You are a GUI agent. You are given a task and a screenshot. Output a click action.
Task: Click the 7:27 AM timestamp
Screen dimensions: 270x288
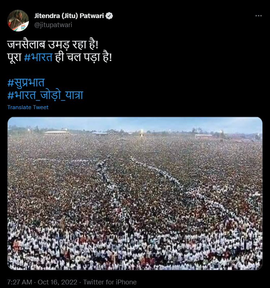pos(20,282)
